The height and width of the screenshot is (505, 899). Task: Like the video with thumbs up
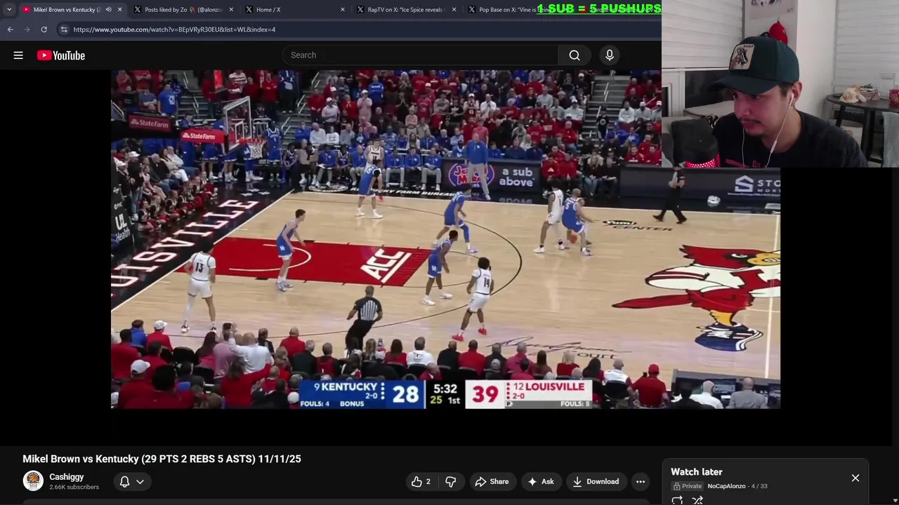(421, 482)
